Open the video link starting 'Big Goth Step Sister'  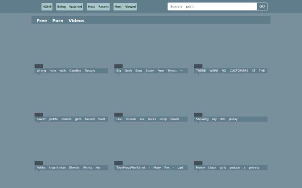(151, 71)
